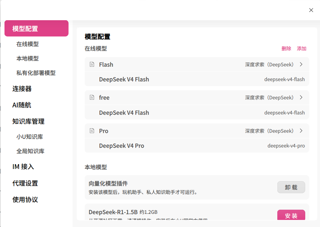The image size is (320, 227).
Task: Click 卸载 for the vectorization model plugin
Action: coord(291,187)
